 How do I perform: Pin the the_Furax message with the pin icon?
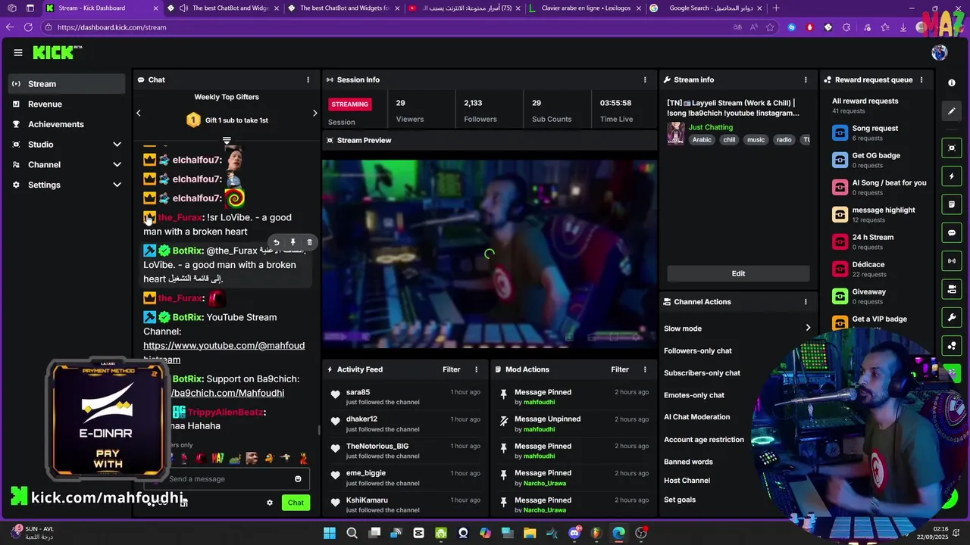tap(293, 243)
